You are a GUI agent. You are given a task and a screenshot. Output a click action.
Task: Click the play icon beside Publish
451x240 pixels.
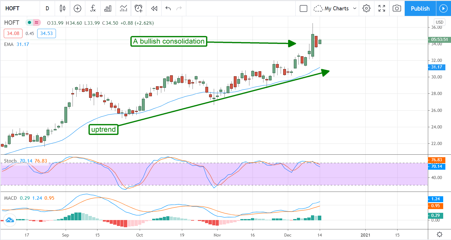click(x=443, y=8)
